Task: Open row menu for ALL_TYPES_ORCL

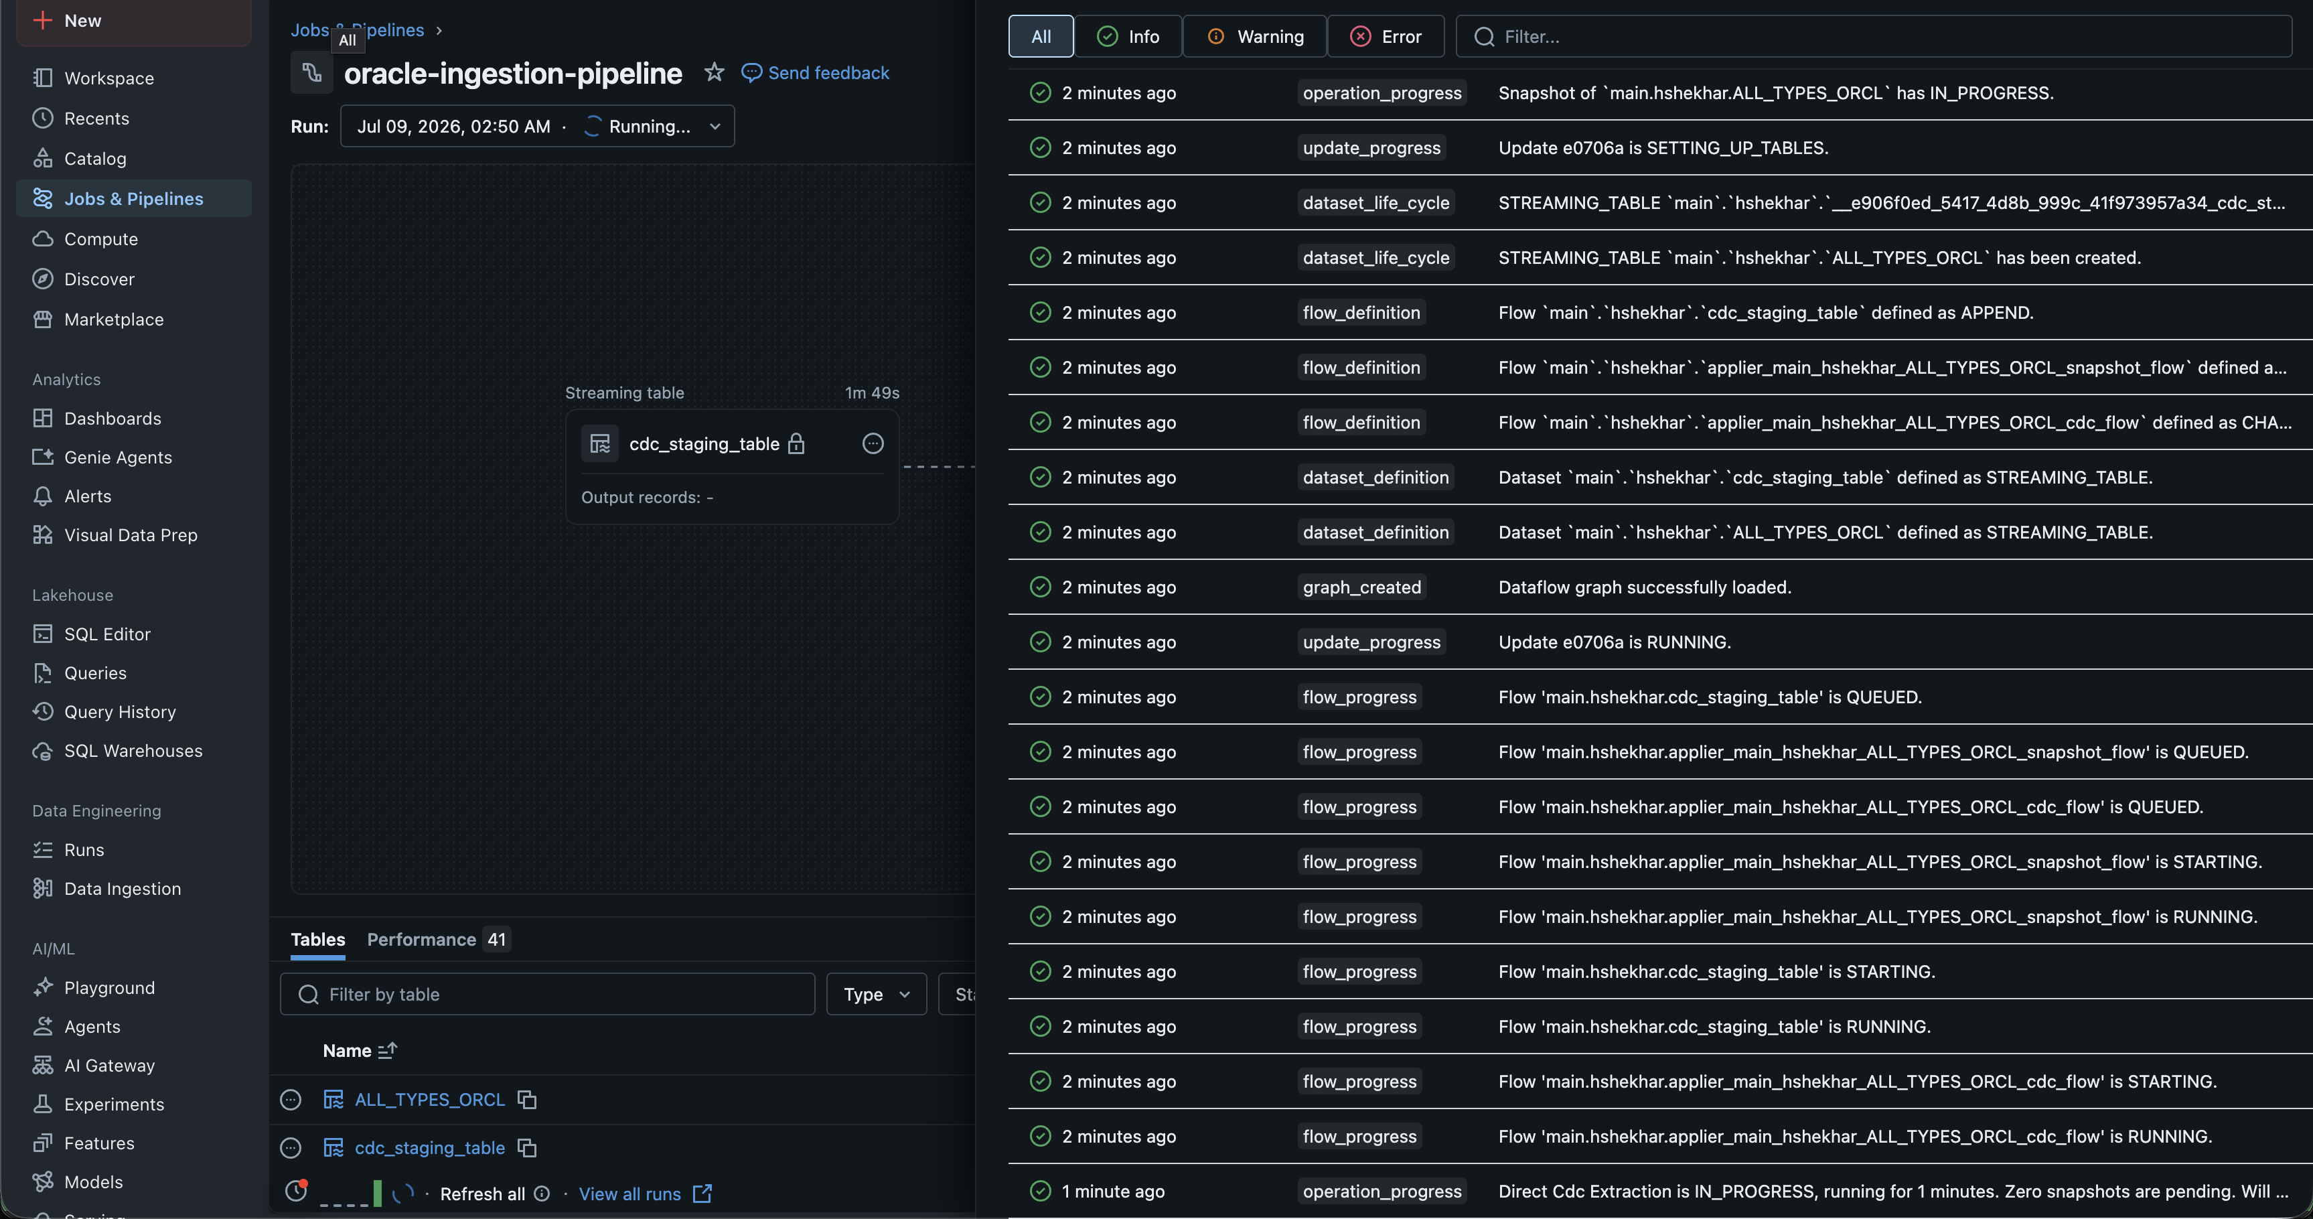Action: [x=291, y=1100]
